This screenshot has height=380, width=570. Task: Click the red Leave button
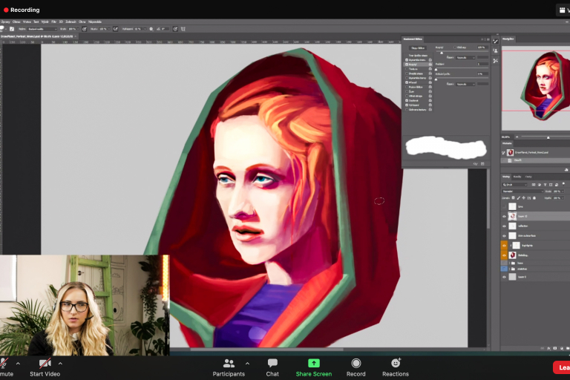click(562, 367)
